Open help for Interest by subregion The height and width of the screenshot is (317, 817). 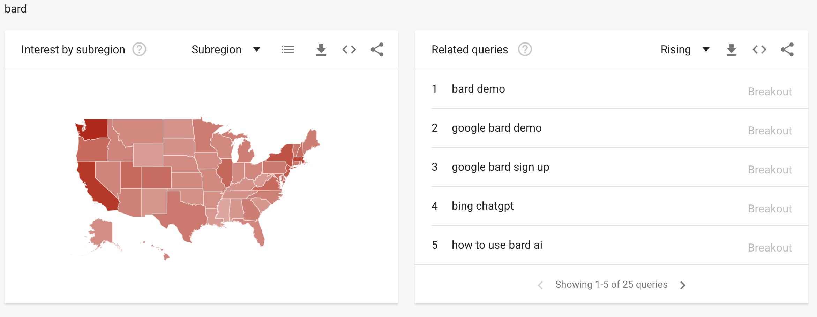click(139, 49)
